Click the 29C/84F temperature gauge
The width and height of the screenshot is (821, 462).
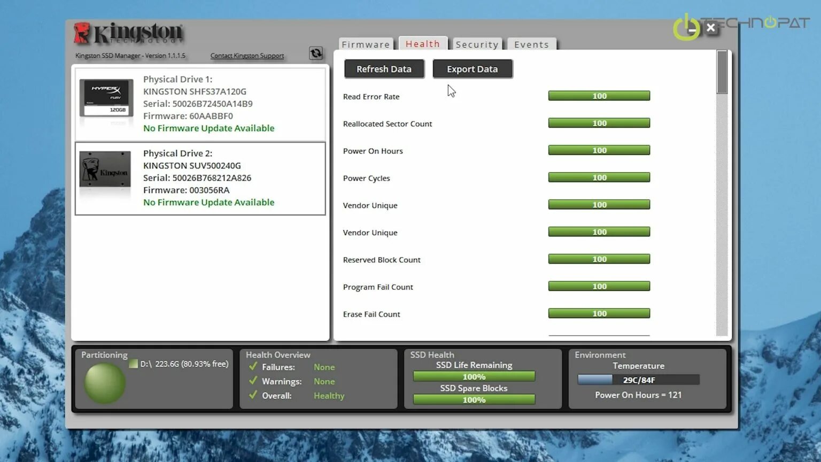pos(638,379)
